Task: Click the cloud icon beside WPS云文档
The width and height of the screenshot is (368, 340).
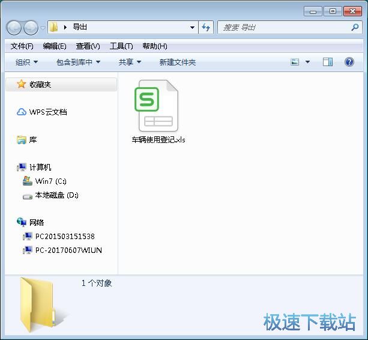Action: tap(22, 112)
